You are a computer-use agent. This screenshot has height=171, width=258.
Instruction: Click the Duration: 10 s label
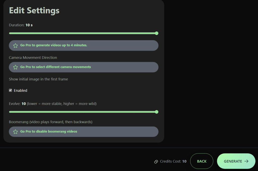[21, 25]
